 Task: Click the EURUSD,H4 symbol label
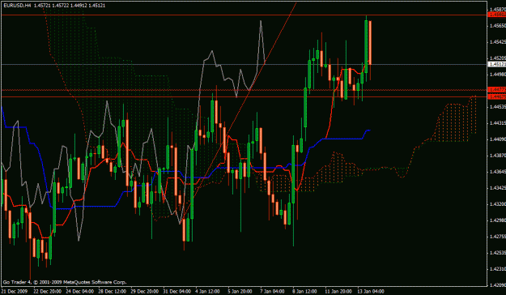pos(18,6)
